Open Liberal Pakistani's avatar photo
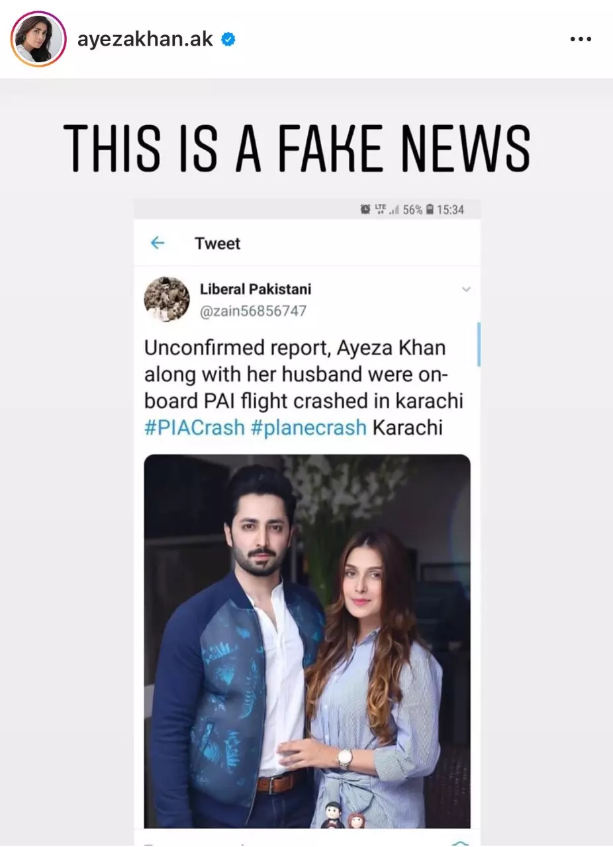This screenshot has width=613, height=847. pyautogui.click(x=167, y=299)
